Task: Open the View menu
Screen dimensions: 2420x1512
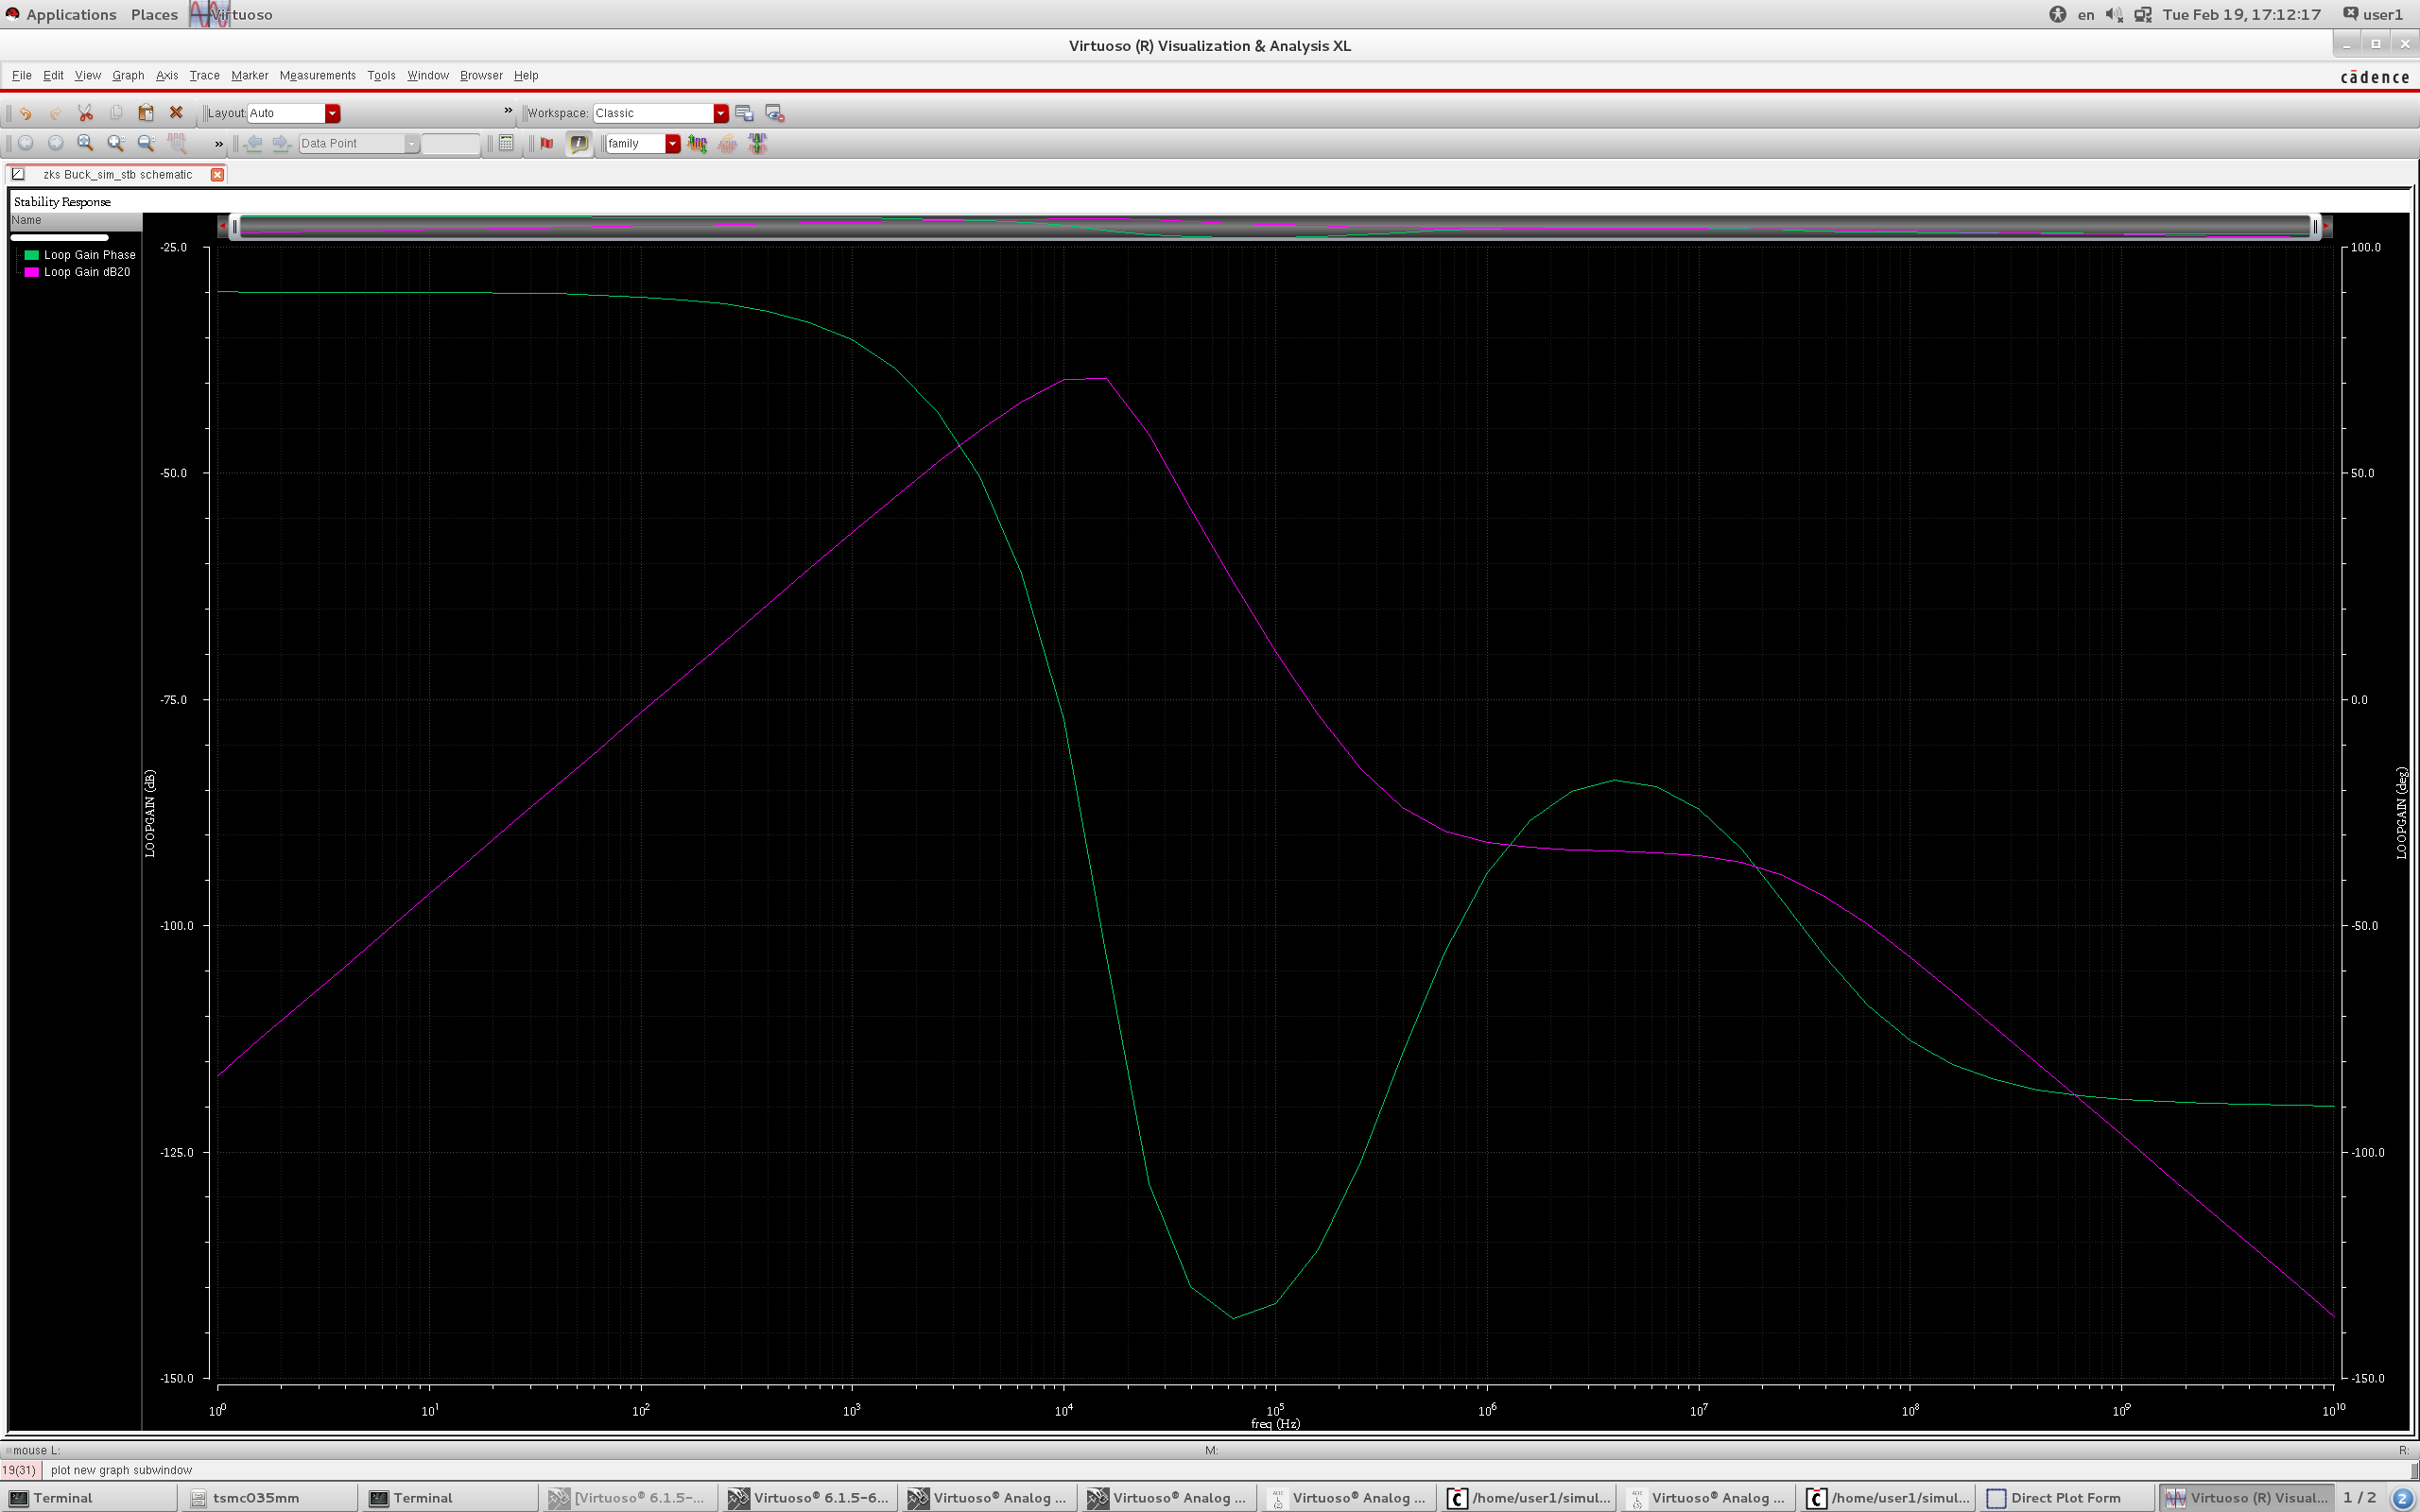Action: (x=88, y=75)
